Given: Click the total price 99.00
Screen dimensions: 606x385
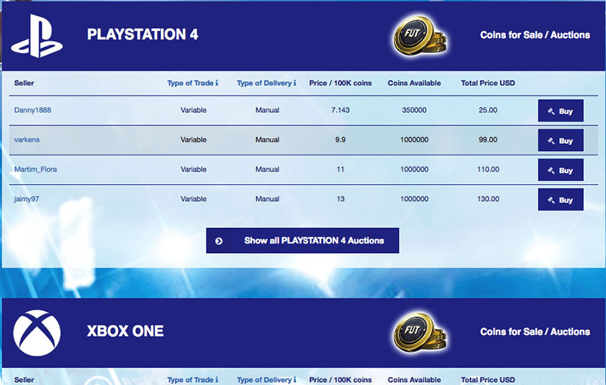Looking at the screenshot, I should [488, 139].
